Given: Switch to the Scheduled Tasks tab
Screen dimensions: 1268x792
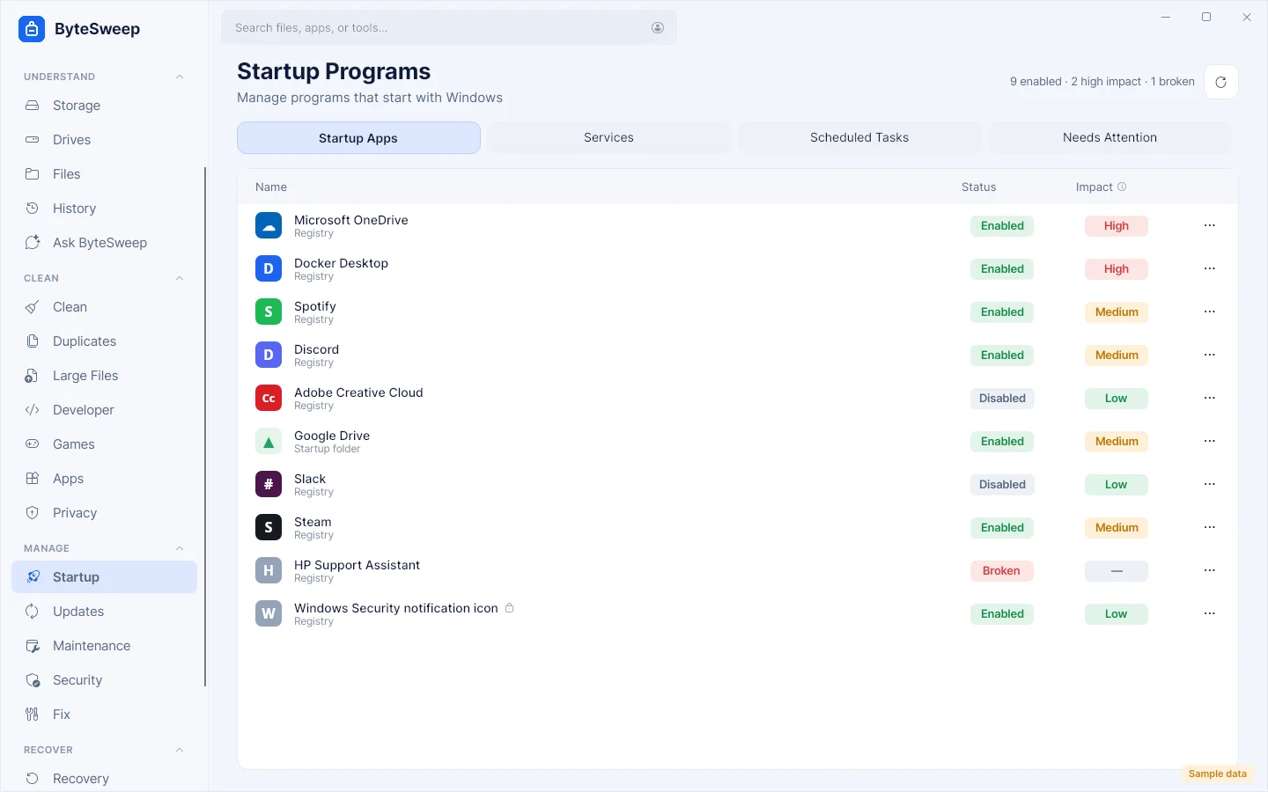Looking at the screenshot, I should [x=859, y=138].
